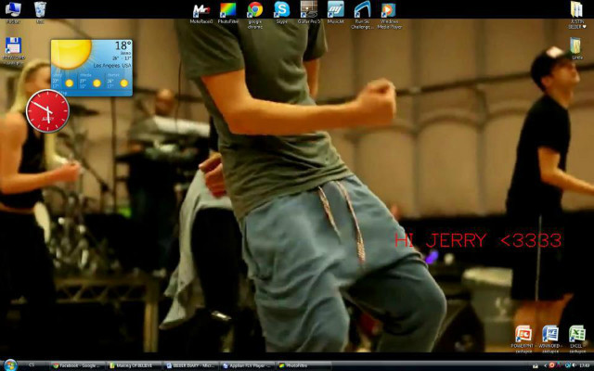This screenshot has height=371, width=594.
Task: Switch to the Facebook - Google Chrome taskbar window
Action: 77,365
